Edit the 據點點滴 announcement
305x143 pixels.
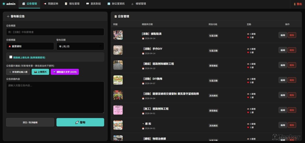[283, 35]
